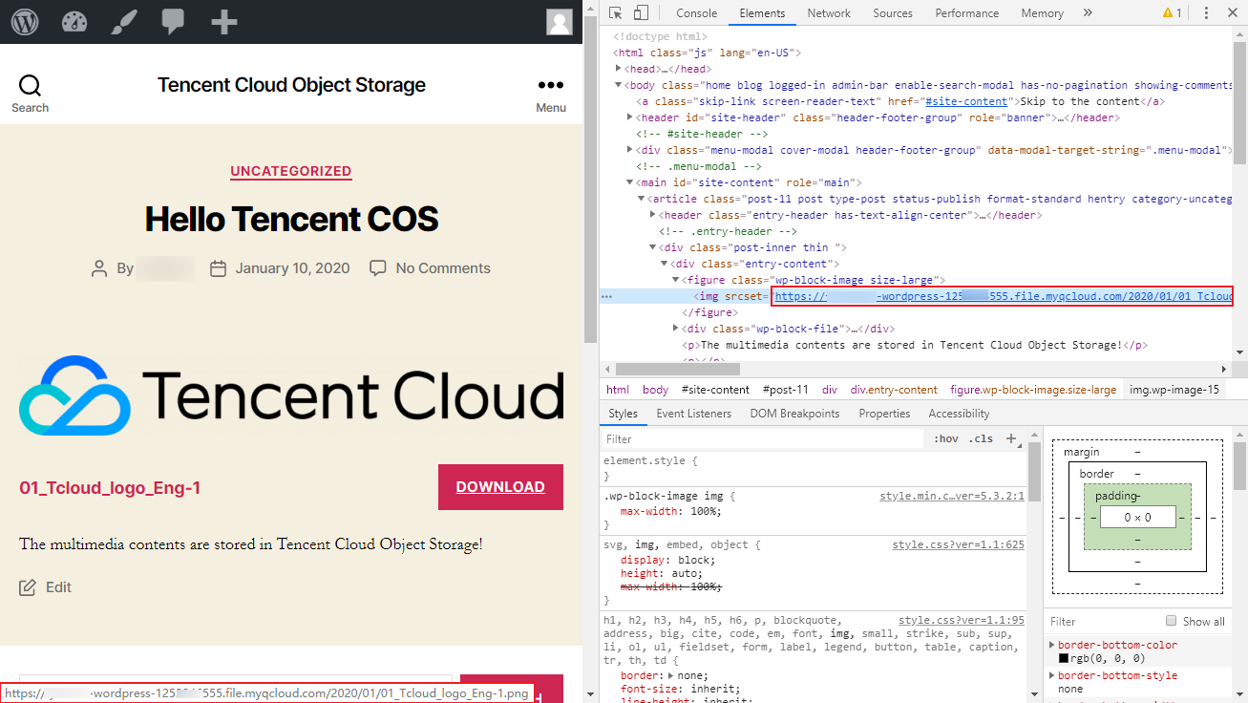Viewport: 1248px width, 703px height.
Task: Click the ellipsis beside the selected img node
Action: click(605, 297)
